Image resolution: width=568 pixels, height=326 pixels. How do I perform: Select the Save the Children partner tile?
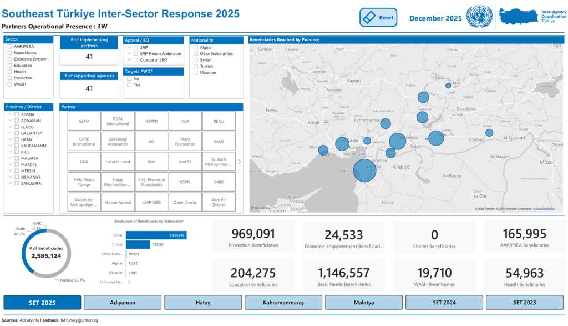[x=219, y=202]
